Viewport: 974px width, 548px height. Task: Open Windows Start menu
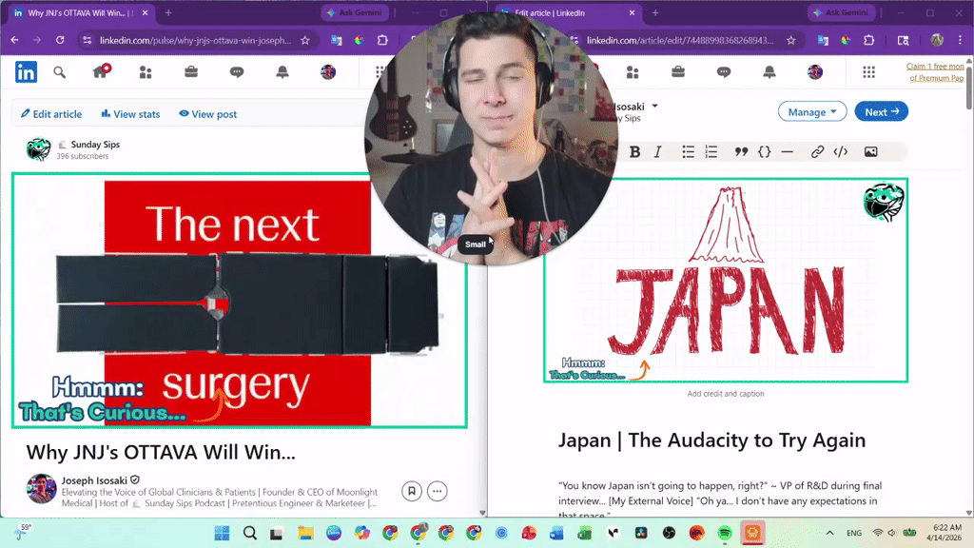222,533
